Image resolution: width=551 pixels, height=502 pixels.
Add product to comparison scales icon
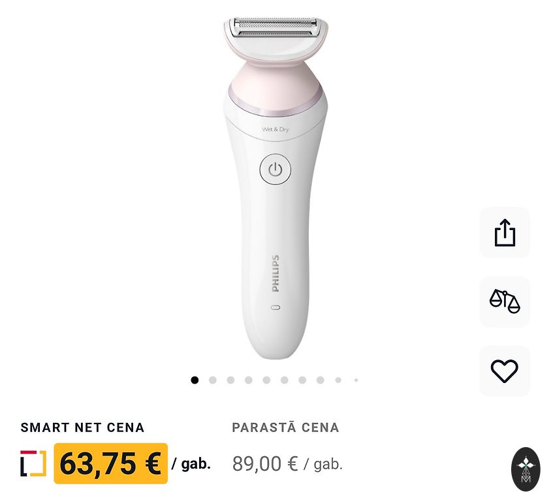point(505,301)
